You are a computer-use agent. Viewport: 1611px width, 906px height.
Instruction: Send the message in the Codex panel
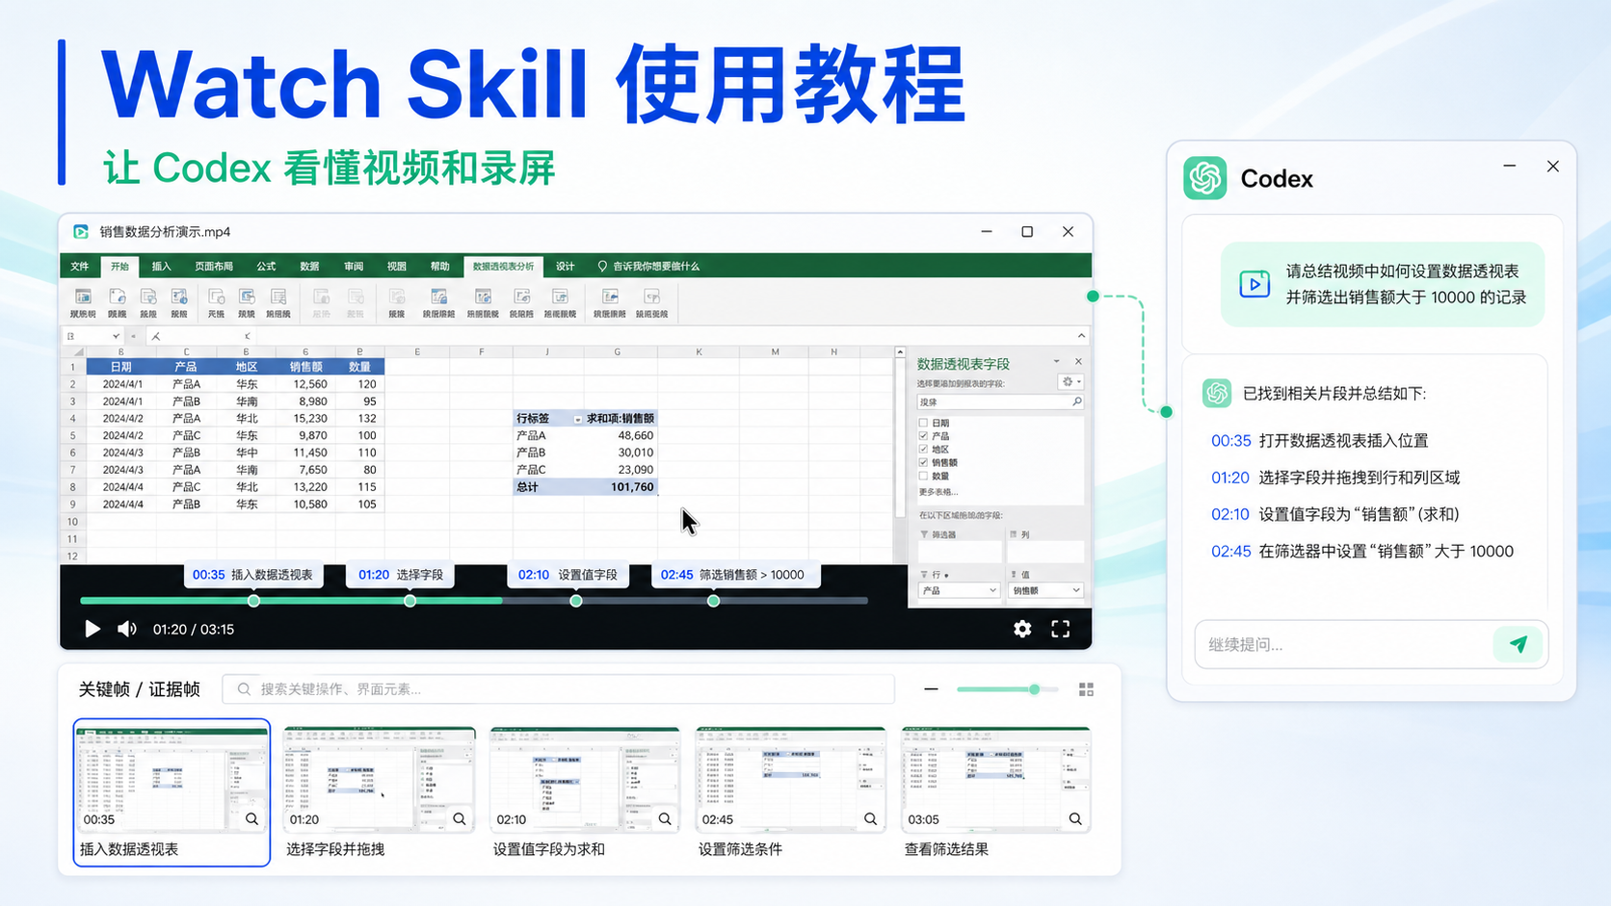[x=1518, y=644]
